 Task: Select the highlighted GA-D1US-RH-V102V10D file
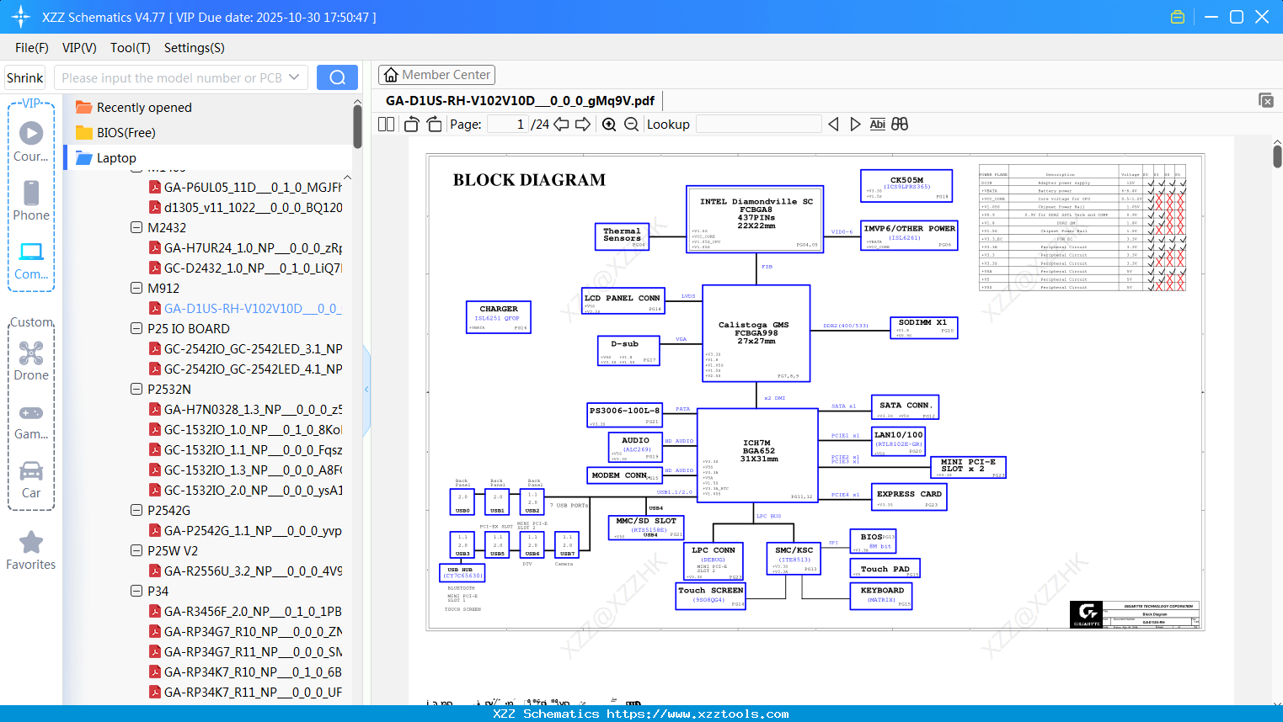click(246, 309)
